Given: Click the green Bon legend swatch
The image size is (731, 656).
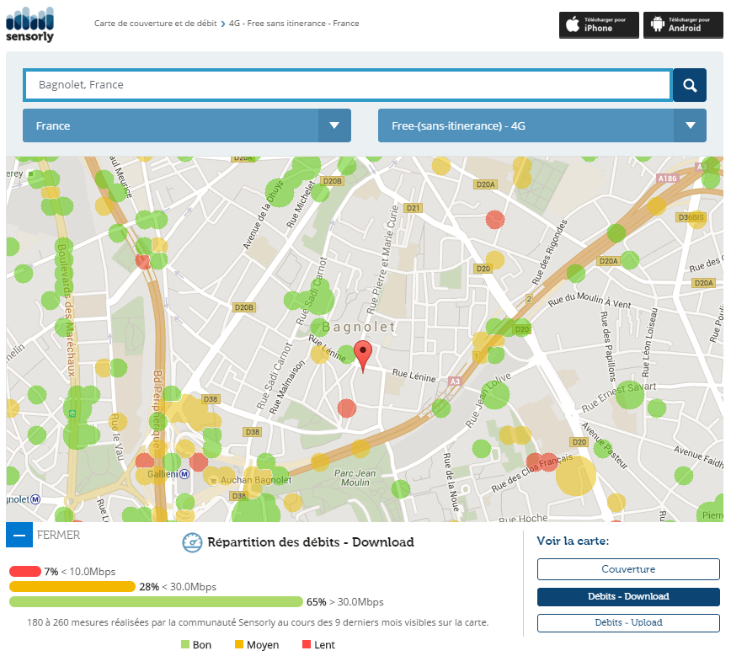Looking at the screenshot, I should [x=185, y=645].
